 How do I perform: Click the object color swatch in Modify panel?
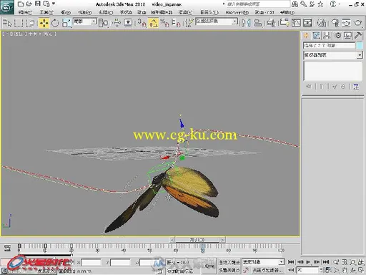[360, 45]
